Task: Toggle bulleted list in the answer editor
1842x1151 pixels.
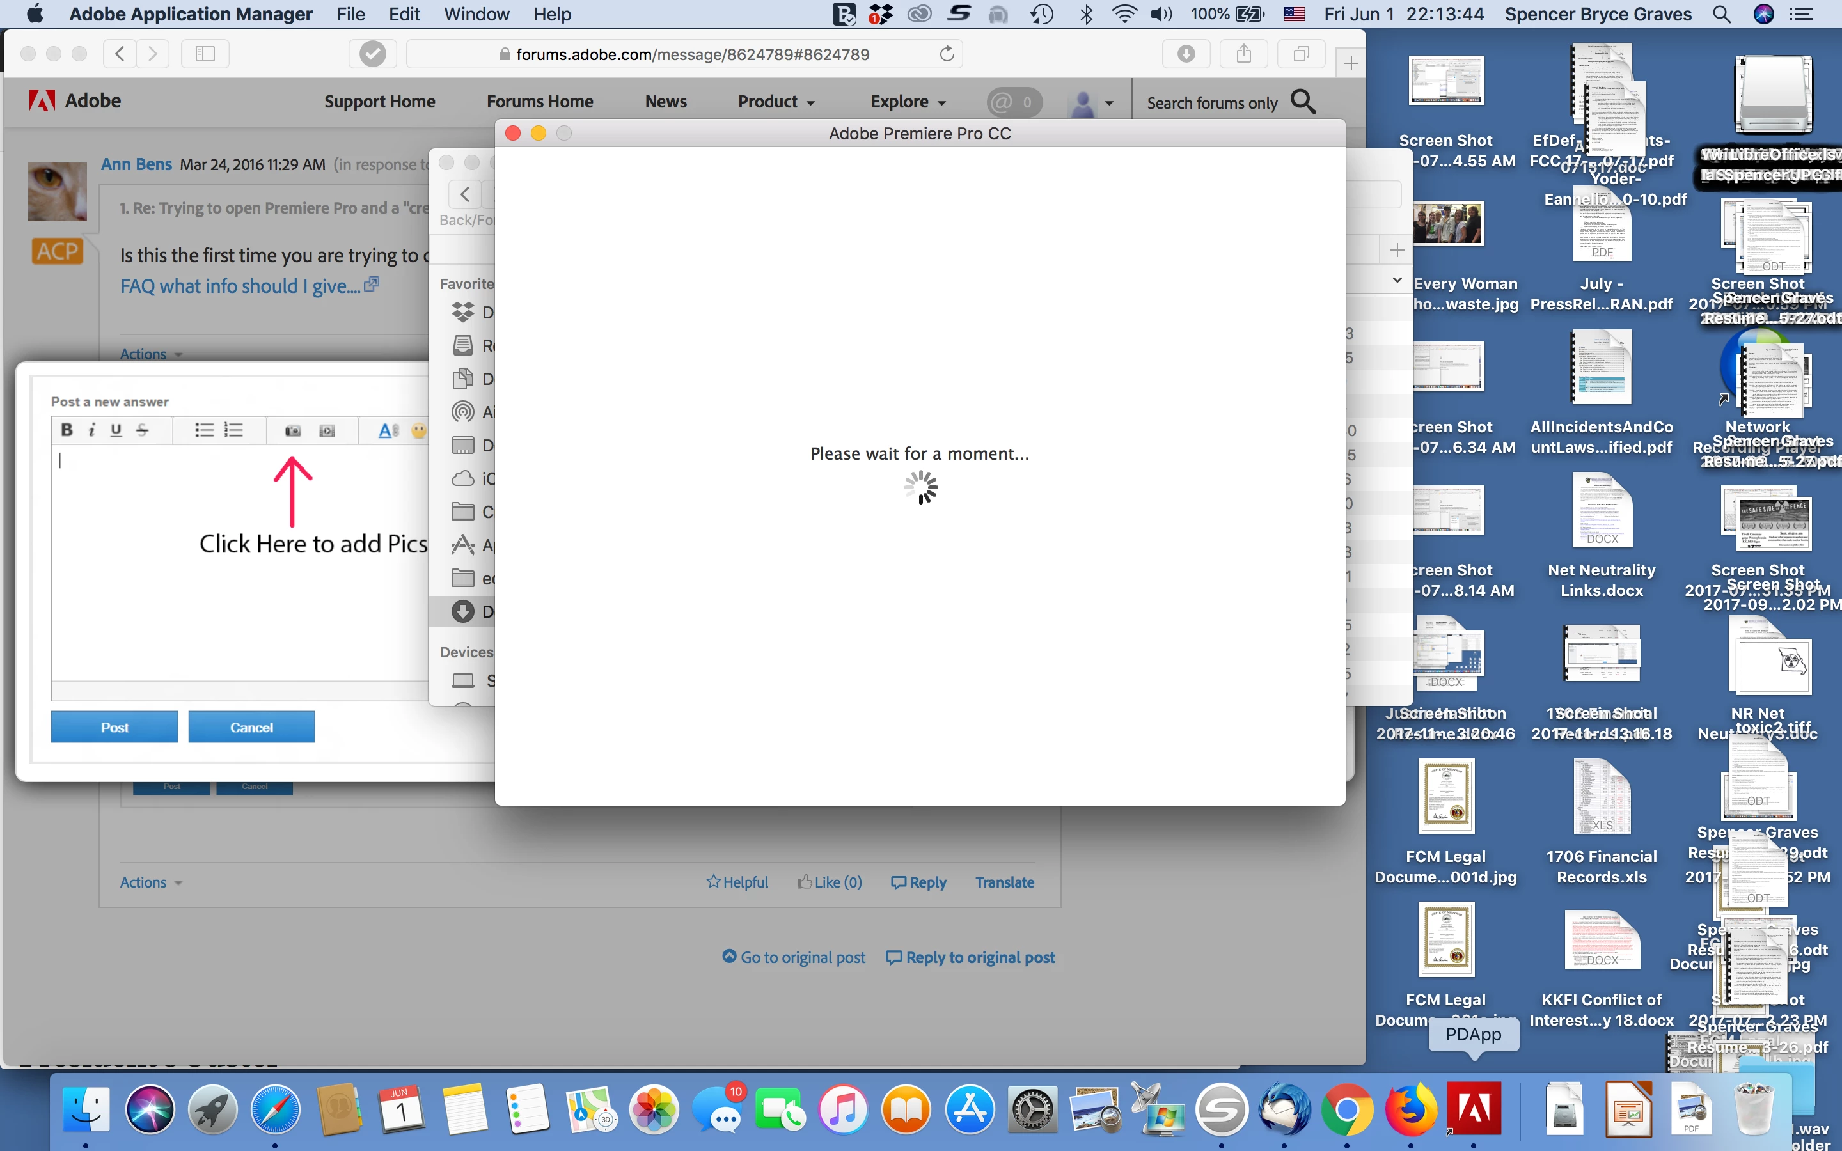Action: [x=204, y=430]
